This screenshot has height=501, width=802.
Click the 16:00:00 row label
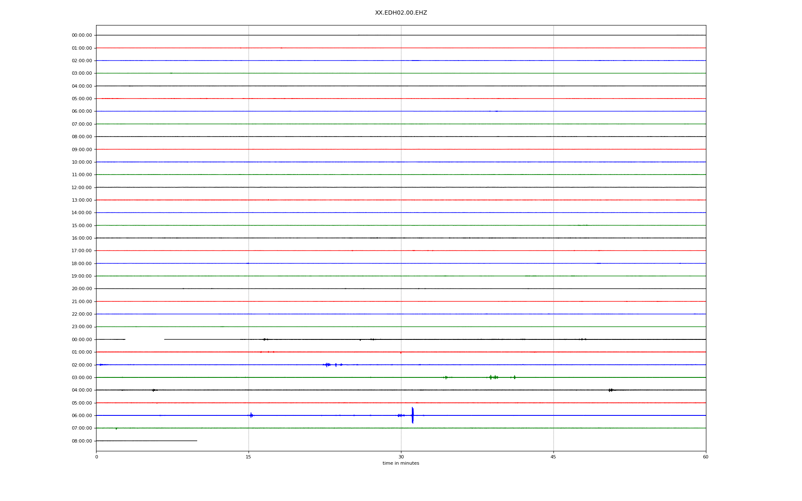(x=81, y=238)
